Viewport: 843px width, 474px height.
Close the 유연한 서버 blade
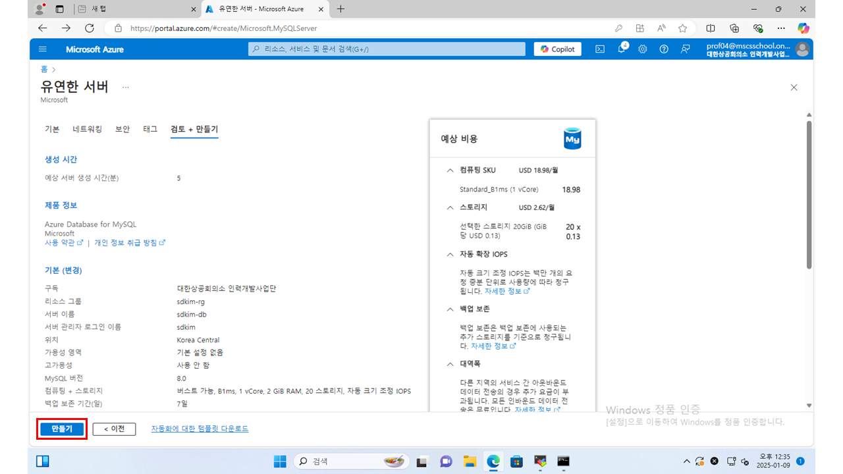[794, 87]
